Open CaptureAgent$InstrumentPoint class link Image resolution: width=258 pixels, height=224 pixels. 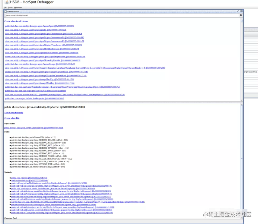point(42,53)
